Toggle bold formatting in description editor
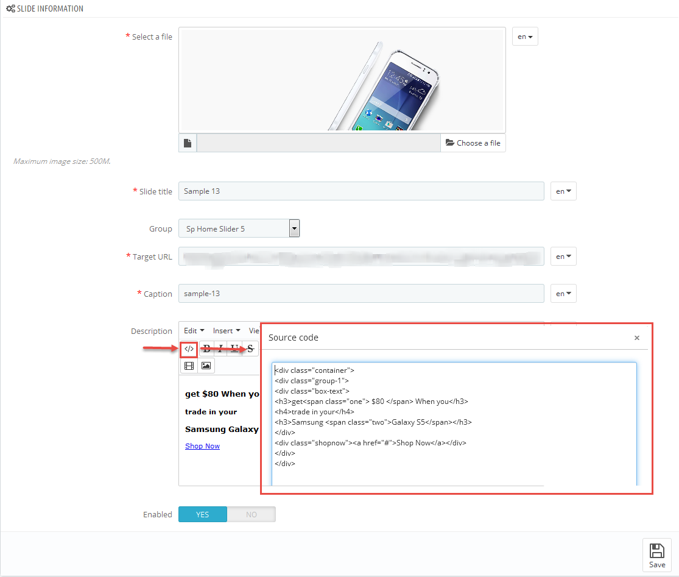 click(x=207, y=349)
